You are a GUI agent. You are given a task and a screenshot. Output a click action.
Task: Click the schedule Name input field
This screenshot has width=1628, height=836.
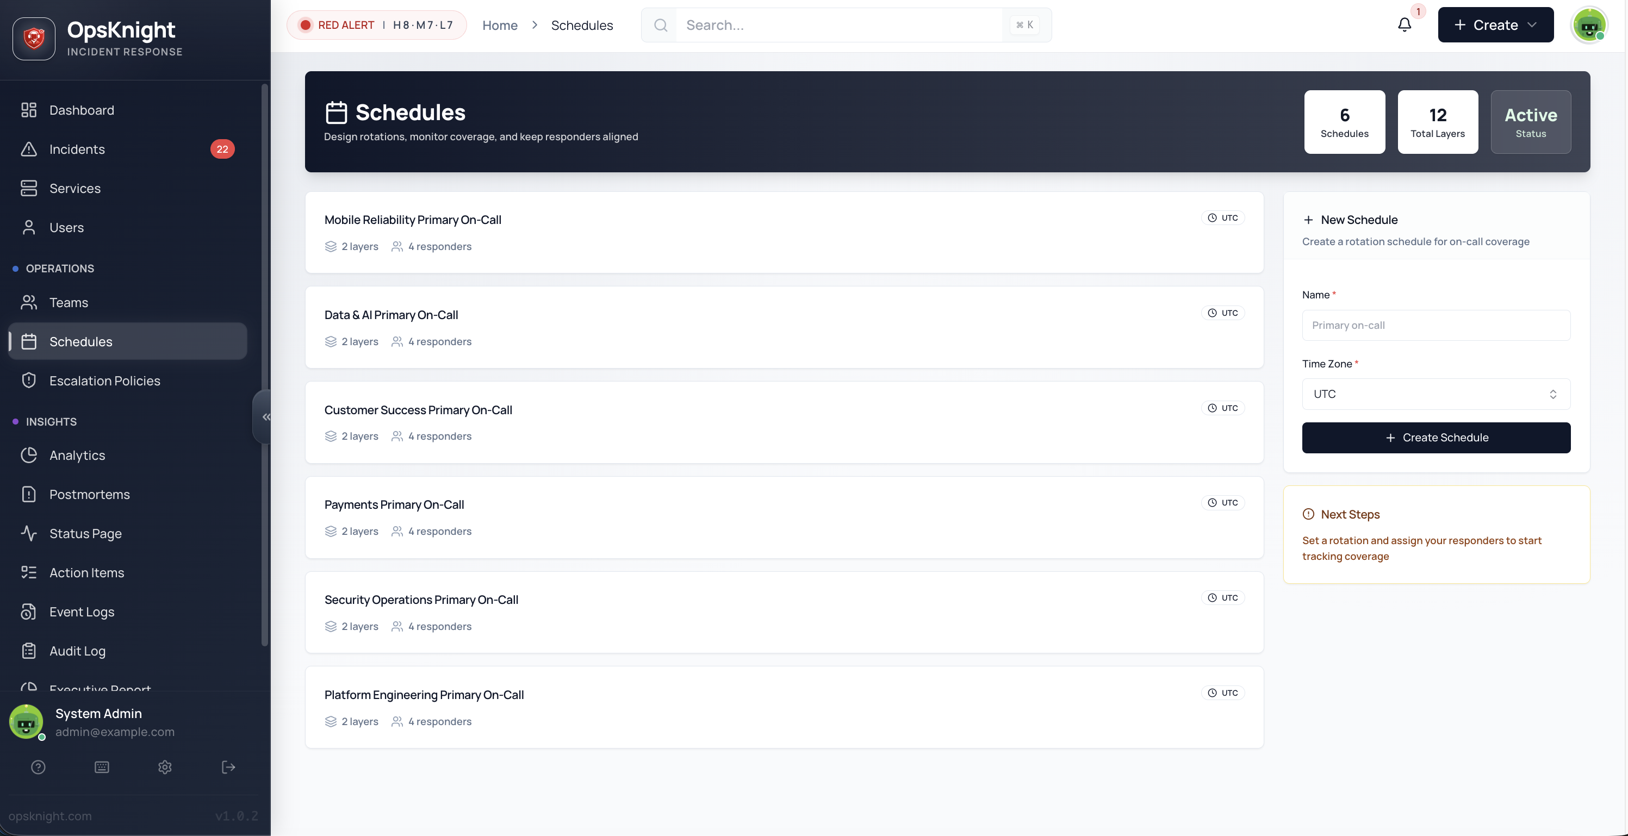(x=1436, y=325)
